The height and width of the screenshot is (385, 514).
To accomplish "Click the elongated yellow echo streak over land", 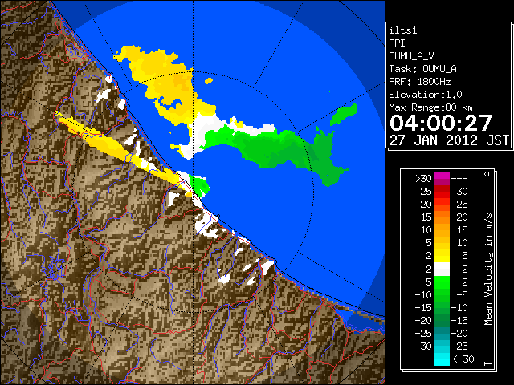I will pyautogui.click(x=108, y=144).
